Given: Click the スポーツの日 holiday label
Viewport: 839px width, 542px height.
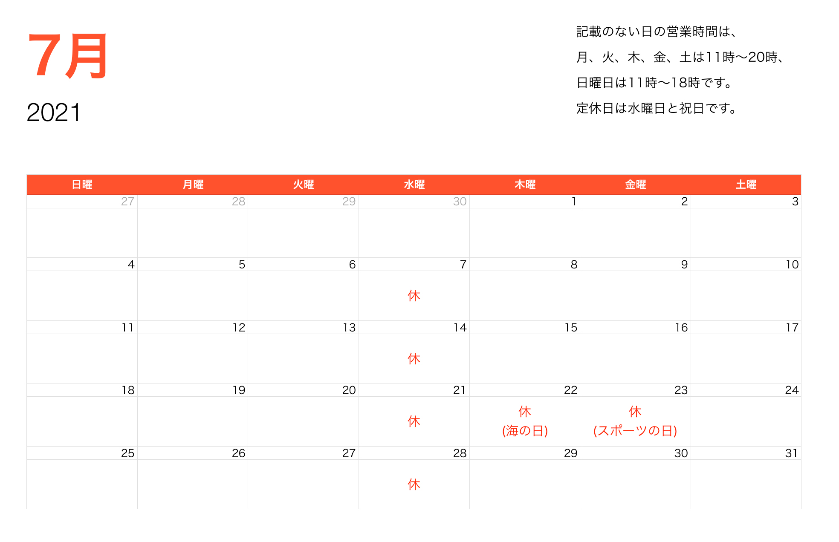Looking at the screenshot, I should [x=635, y=431].
